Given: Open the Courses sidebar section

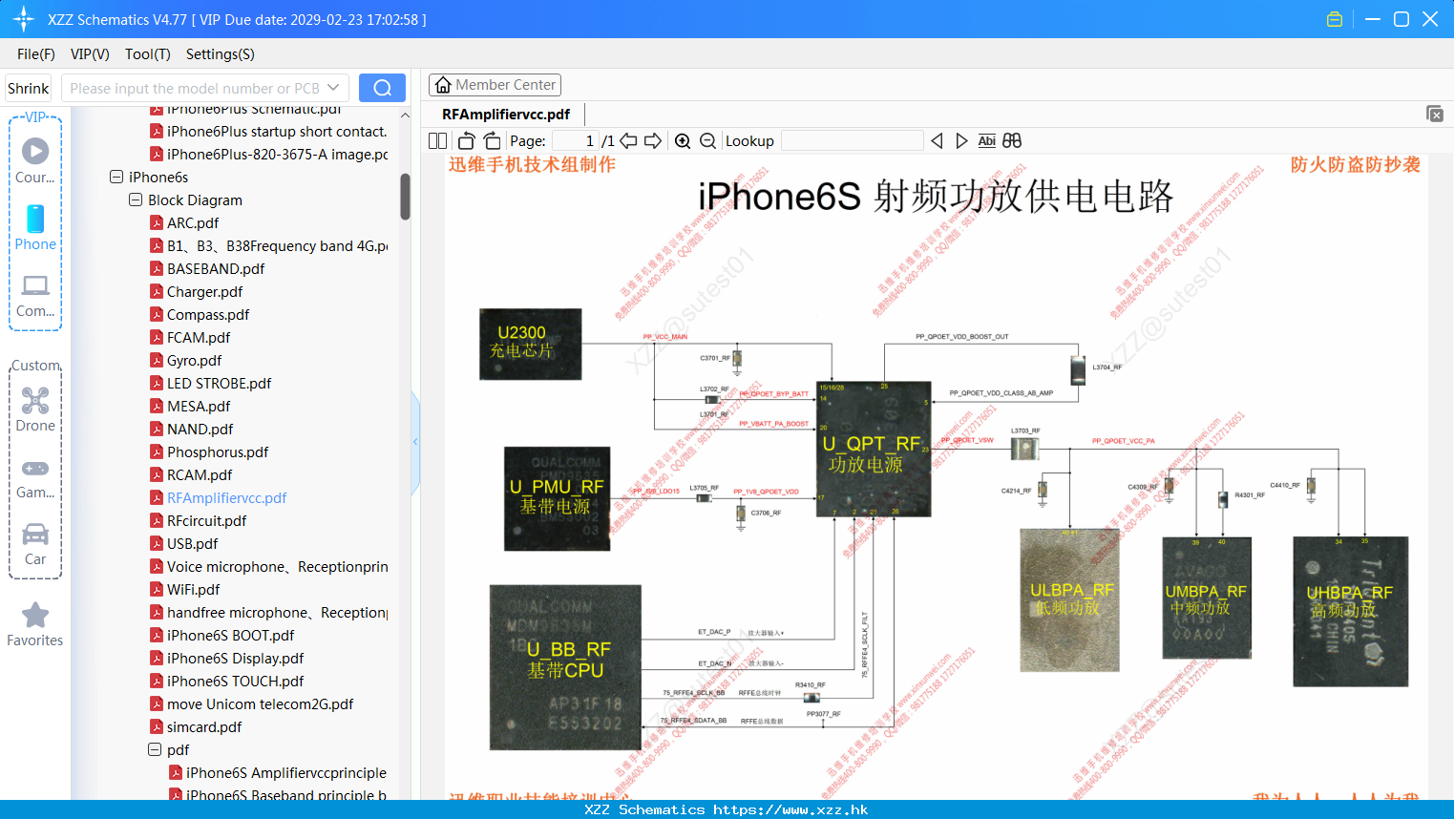Looking at the screenshot, I should (35, 160).
